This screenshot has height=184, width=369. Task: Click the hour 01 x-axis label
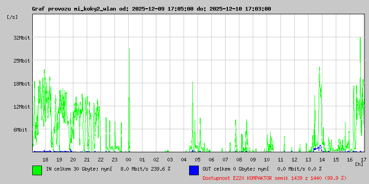coord(143,160)
